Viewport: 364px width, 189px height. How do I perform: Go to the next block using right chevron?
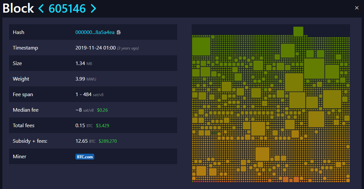93,8
